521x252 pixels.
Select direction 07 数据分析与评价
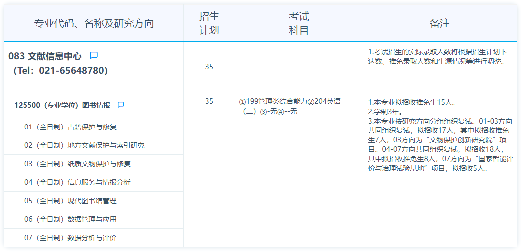pos(70,238)
